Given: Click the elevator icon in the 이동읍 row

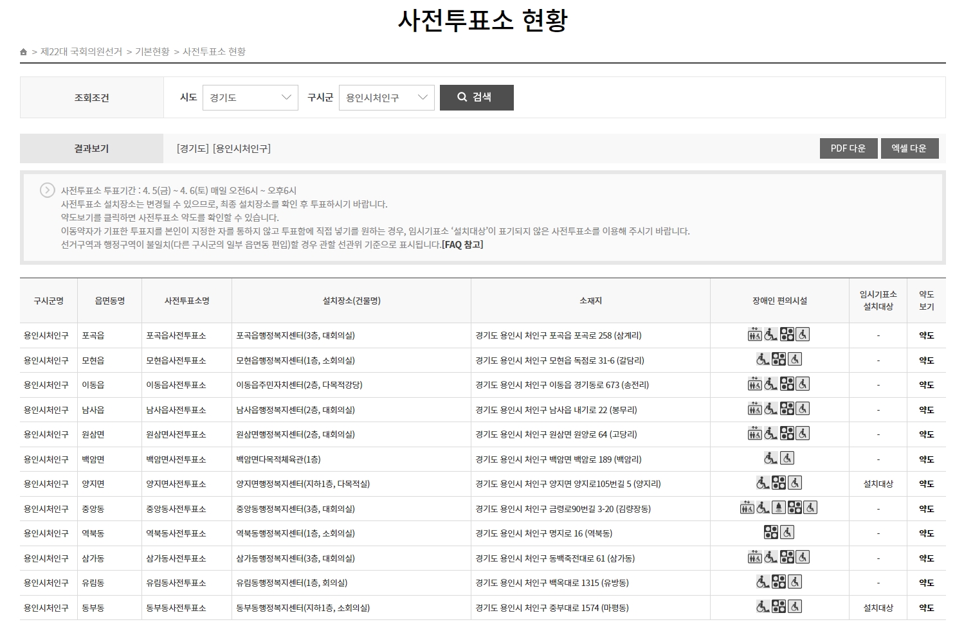Looking at the screenshot, I should [755, 384].
